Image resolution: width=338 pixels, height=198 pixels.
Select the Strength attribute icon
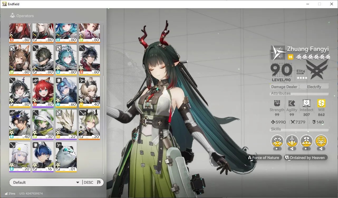point(277,103)
